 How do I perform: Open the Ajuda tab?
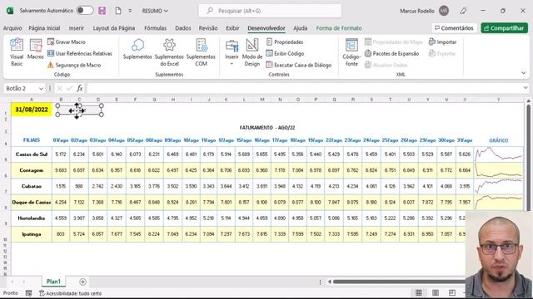click(300, 28)
